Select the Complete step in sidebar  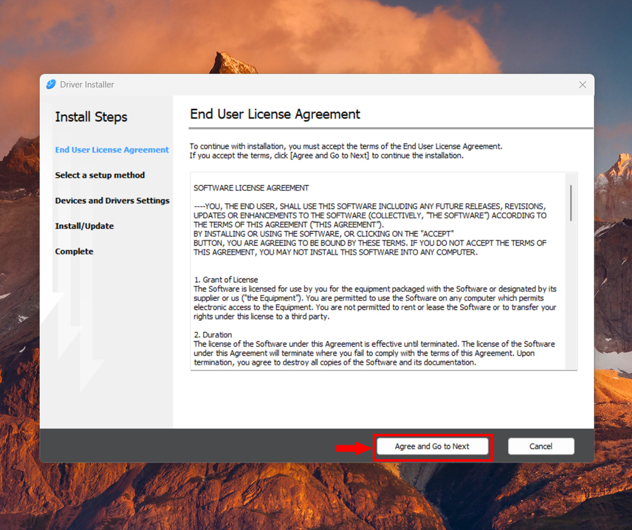pos(74,251)
